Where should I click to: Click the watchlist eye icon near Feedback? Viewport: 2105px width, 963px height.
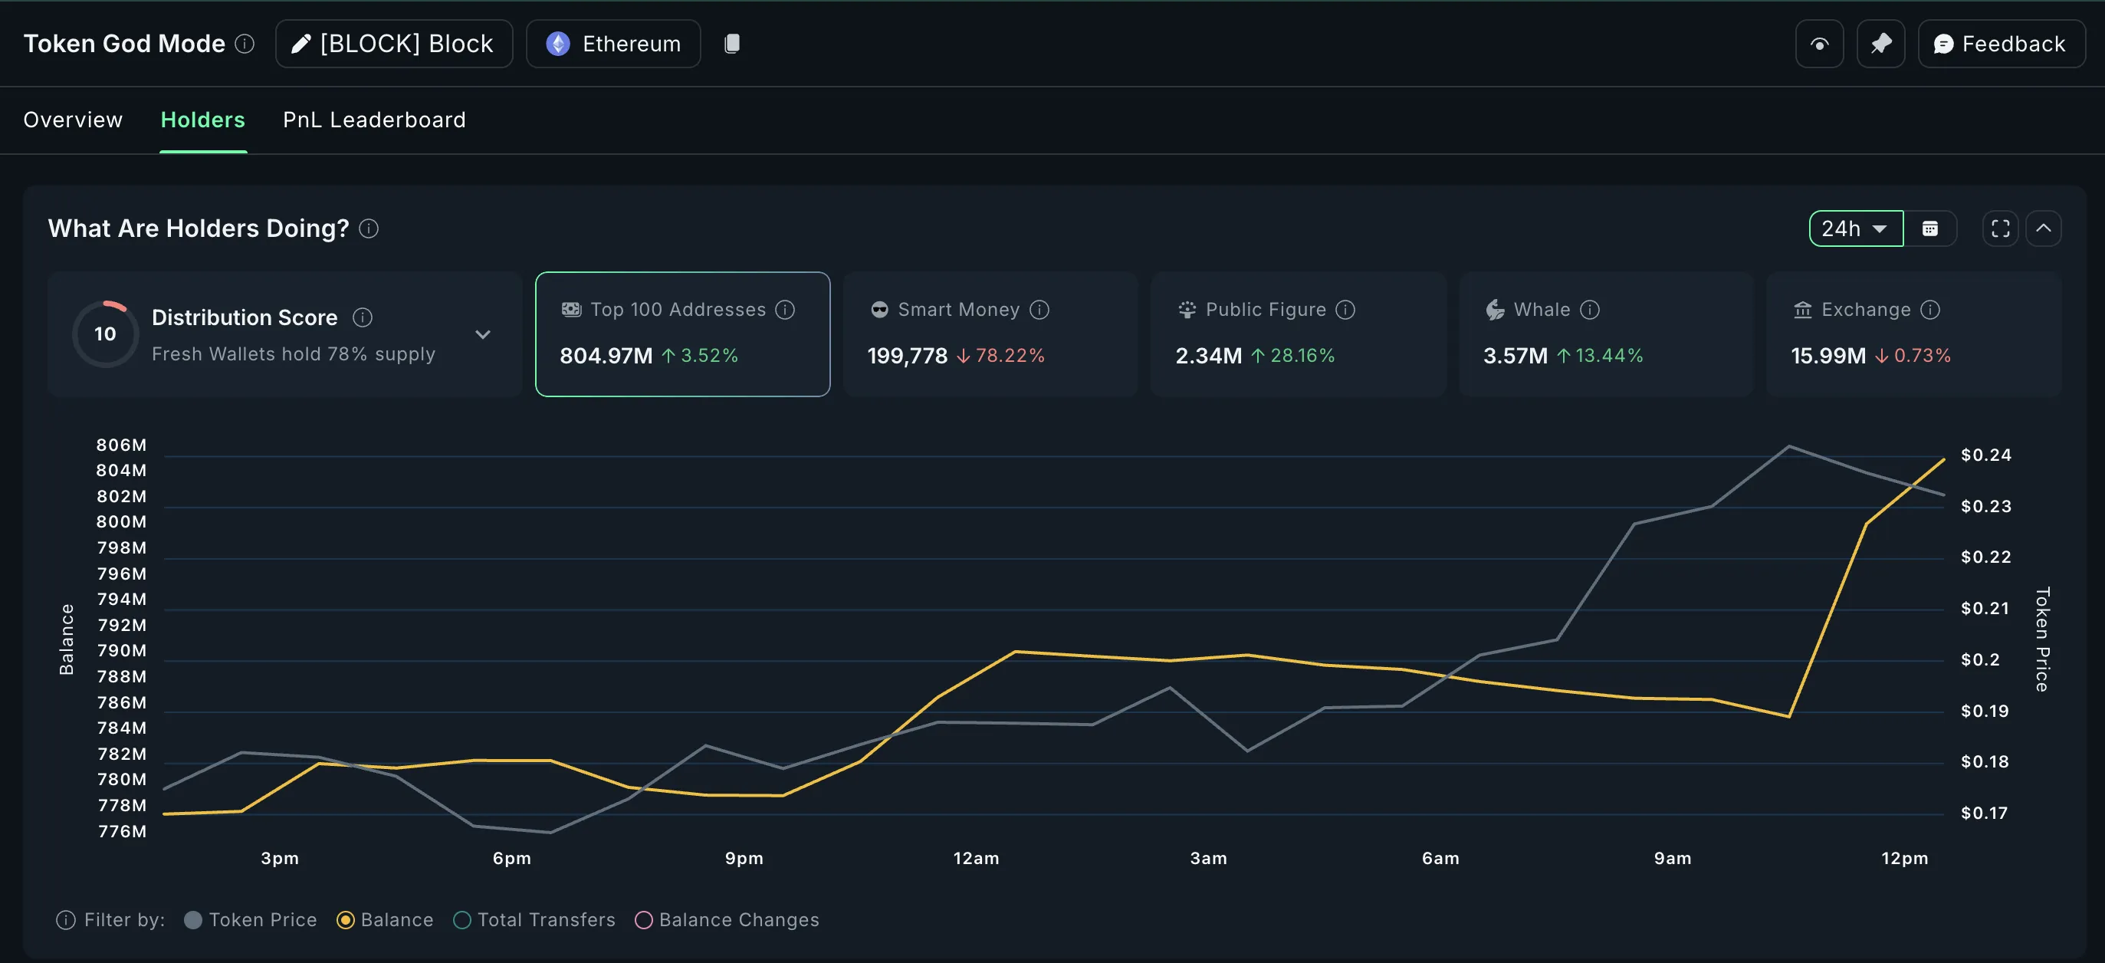[x=1818, y=44]
